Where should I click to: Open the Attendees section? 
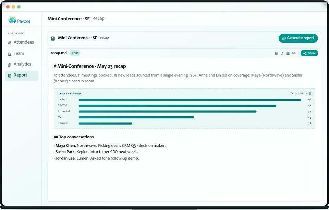pyautogui.click(x=22, y=42)
